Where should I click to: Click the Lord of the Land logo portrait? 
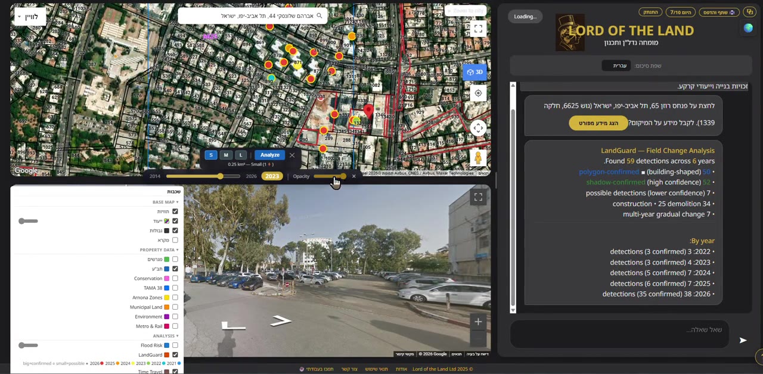click(570, 33)
